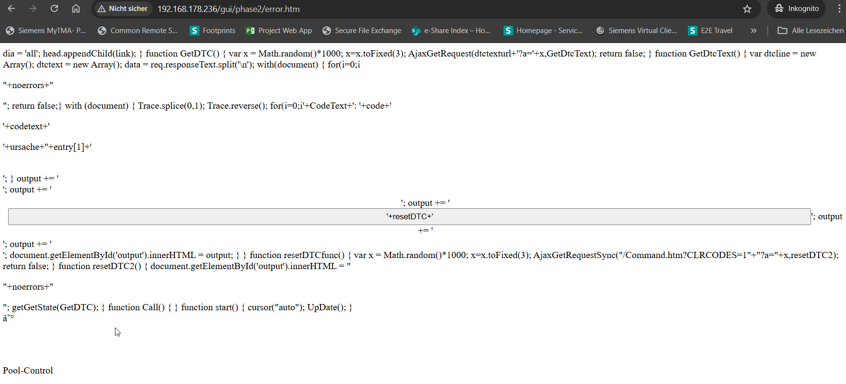Image resolution: width=846 pixels, height=384 pixels.
Task: Open the browser home page
Action: pyautogui.click(x=76, y=9)
